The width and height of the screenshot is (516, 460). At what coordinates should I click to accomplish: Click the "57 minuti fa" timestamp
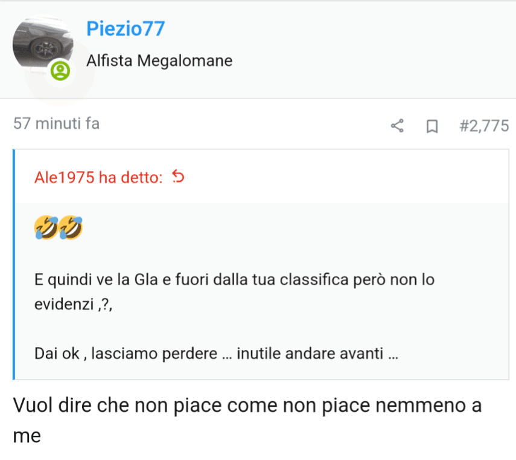[56, 124]
